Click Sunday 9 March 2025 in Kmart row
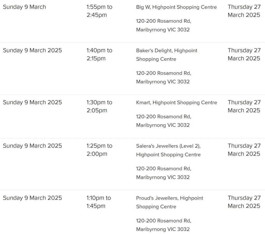 click(x=32, y=102)
